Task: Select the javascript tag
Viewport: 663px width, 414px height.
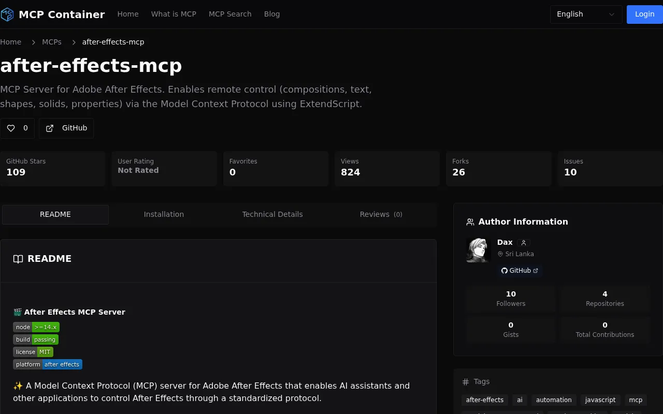Action: point(600,400)
